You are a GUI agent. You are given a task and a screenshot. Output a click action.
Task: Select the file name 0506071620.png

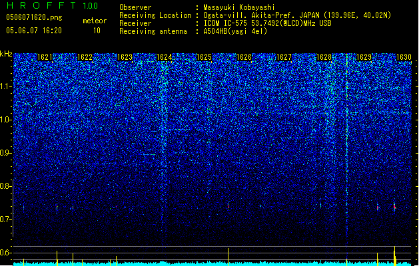point(34,17)
